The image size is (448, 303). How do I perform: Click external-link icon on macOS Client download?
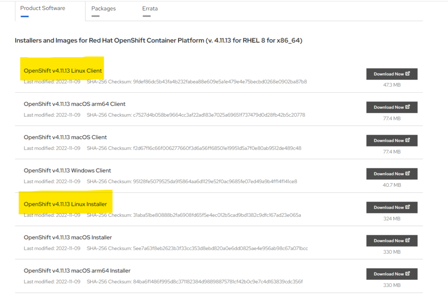coord(408,140)
